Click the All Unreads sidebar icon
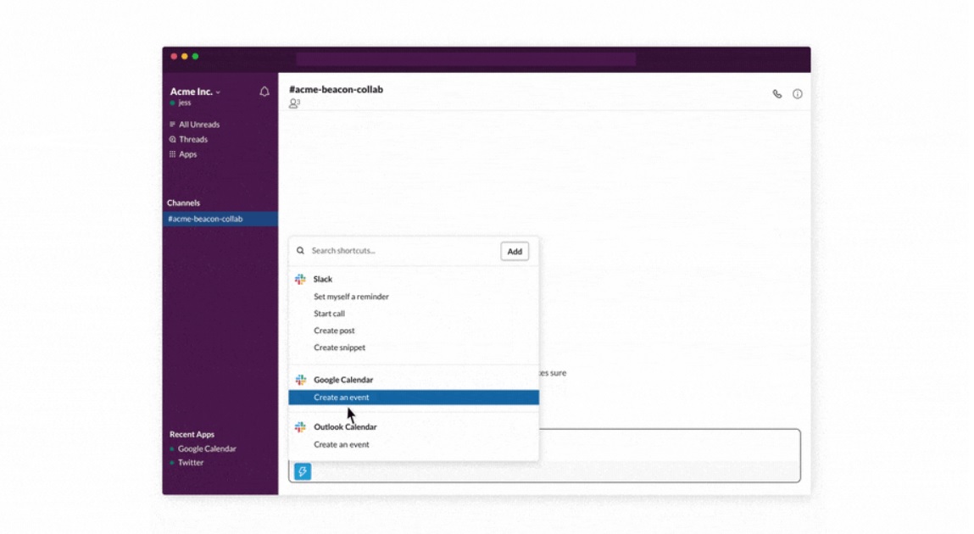The image size is (974, 534). 172,125
